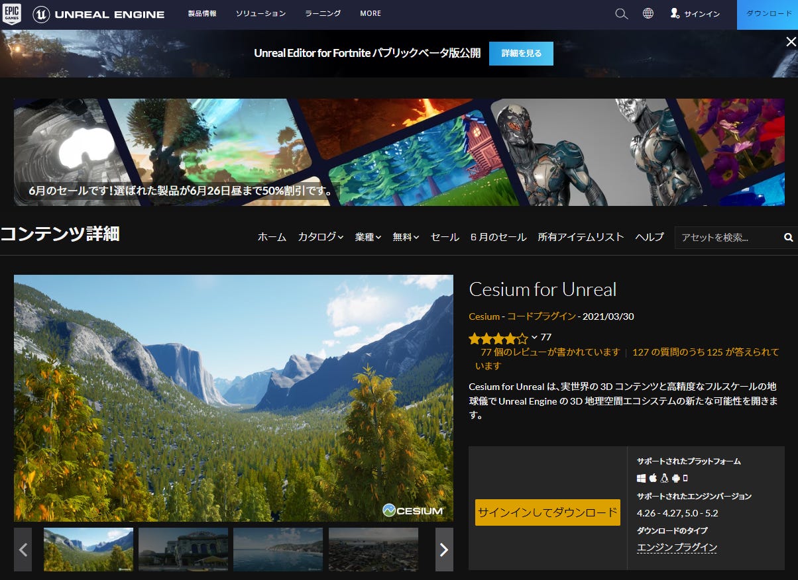Open the コードプラグイン category link
Viewport: 798px width, 580px height.
[541, 316]
